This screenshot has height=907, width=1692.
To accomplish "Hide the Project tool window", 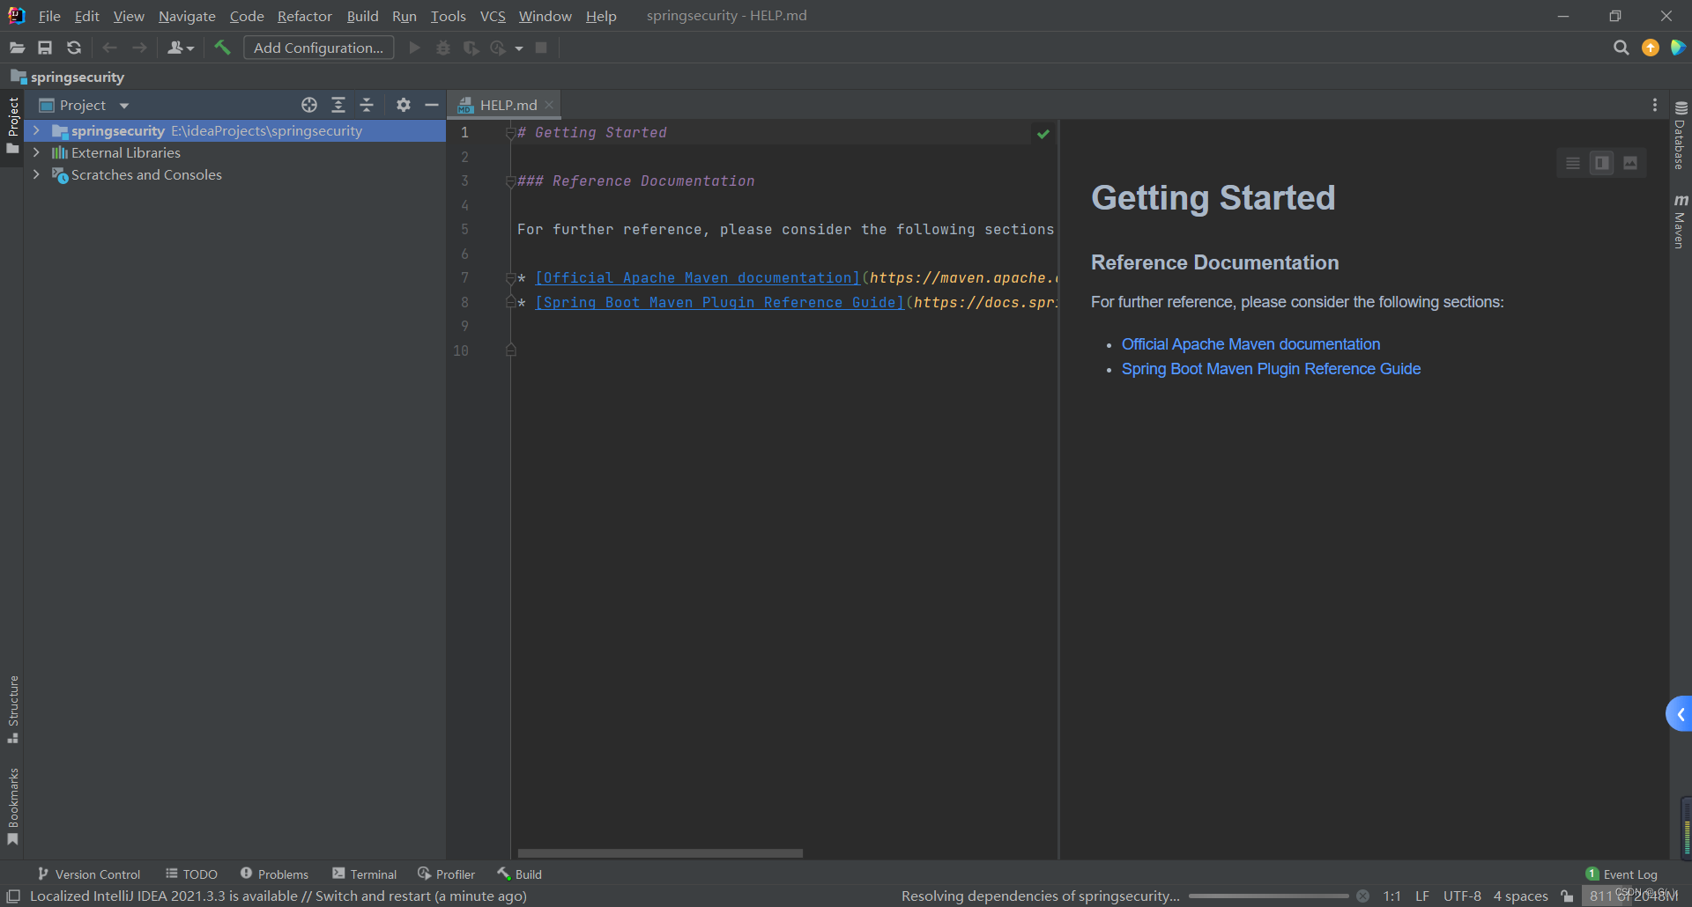I will 432,105.
